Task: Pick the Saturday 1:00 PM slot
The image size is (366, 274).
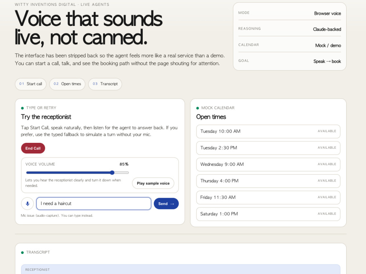Action: (x=268, y=214)
